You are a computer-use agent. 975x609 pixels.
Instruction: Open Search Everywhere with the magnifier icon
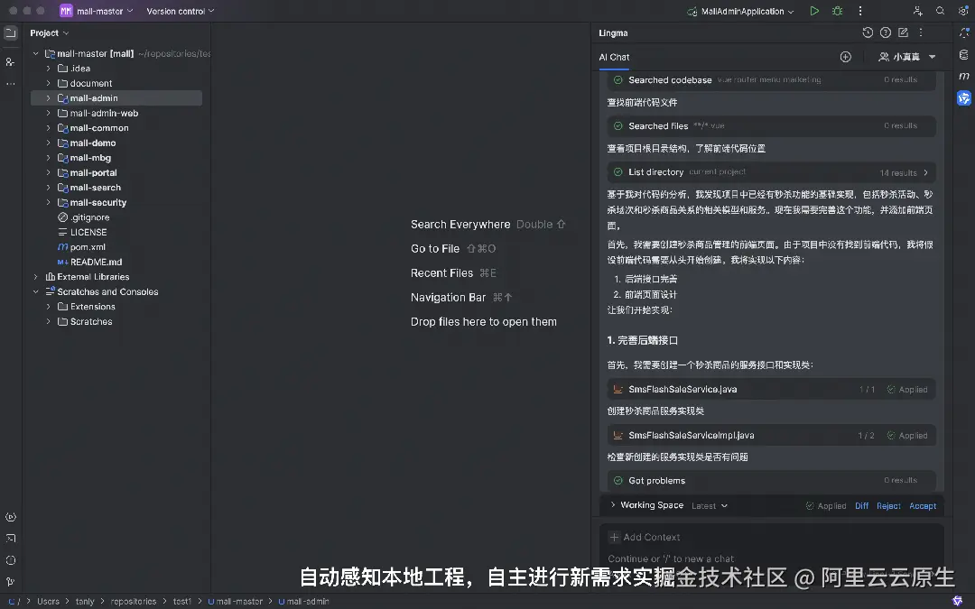coord(939,11)
